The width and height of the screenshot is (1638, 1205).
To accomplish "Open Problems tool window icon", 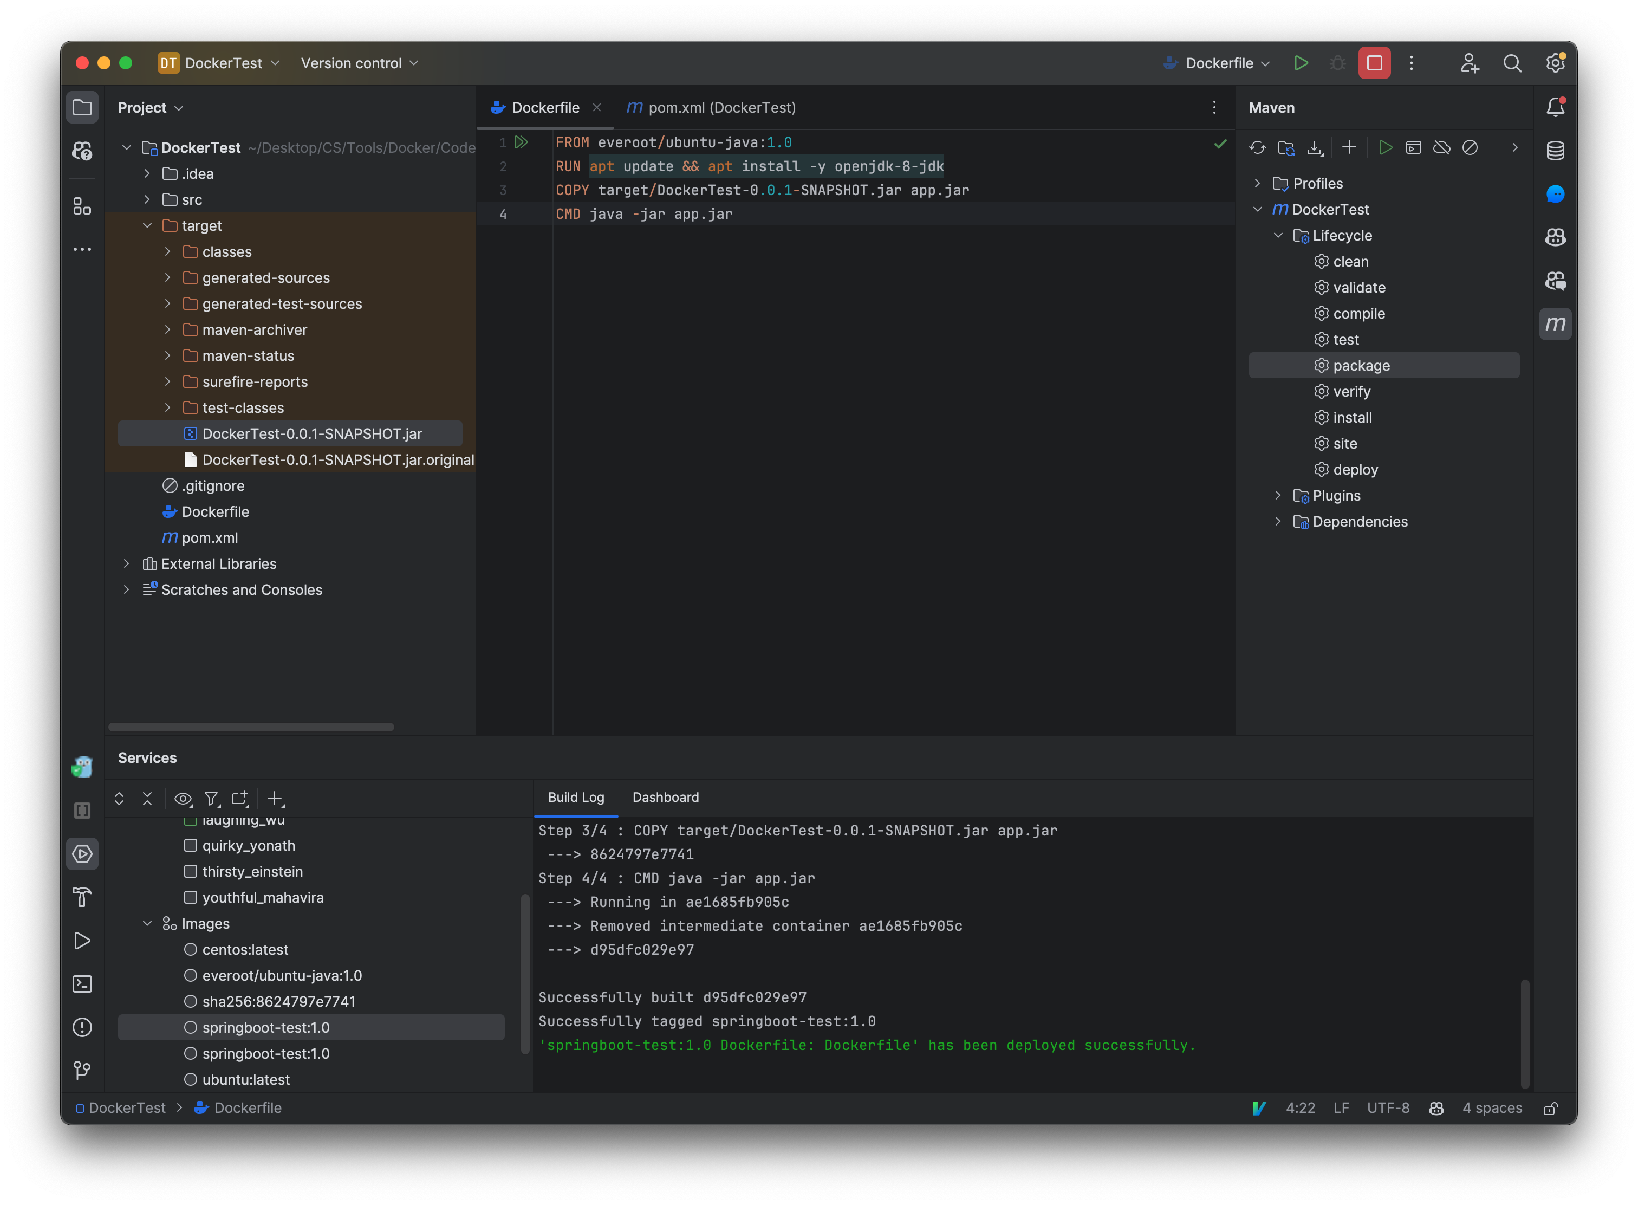I will pos(82,1027).
